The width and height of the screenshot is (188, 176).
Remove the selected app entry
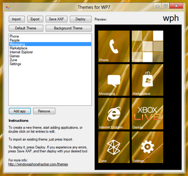point(44,111)
